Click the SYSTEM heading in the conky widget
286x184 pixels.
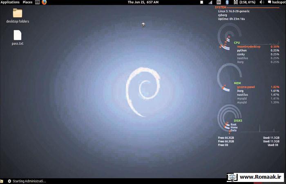coord(220,7)
